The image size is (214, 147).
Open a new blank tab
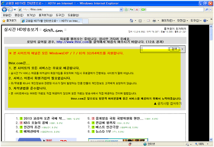86,21
